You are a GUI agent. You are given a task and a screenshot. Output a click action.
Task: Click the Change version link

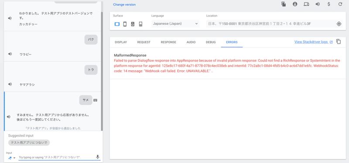tap(124, 4)
